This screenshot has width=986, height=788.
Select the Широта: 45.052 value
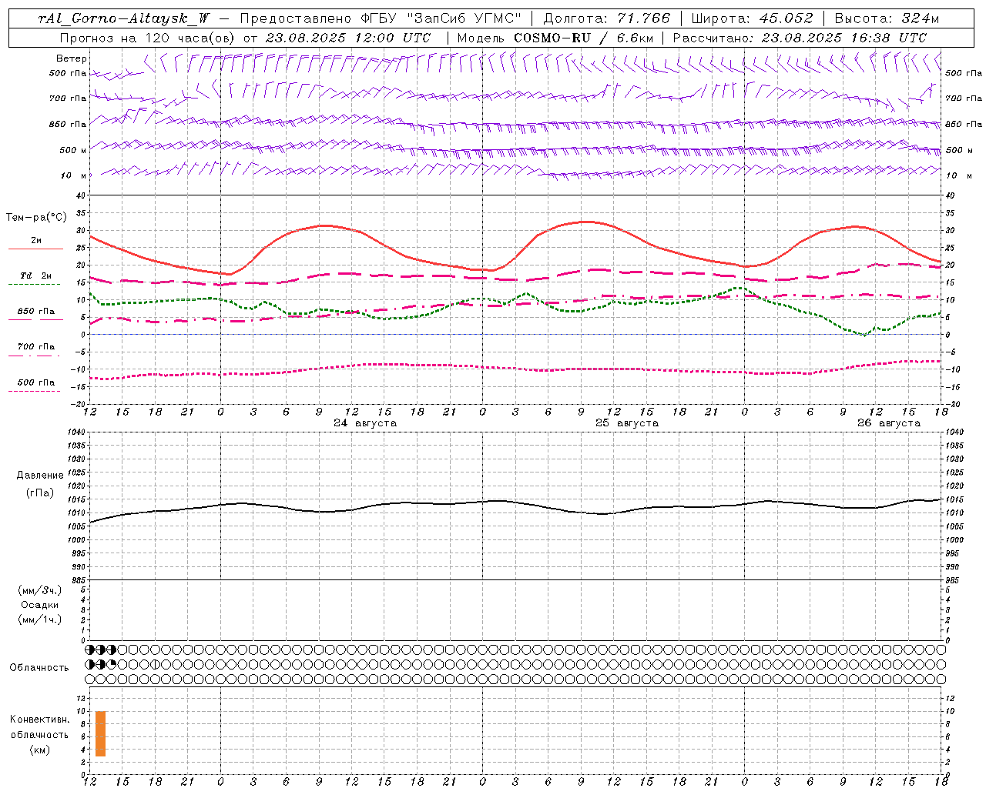(752, 19)
